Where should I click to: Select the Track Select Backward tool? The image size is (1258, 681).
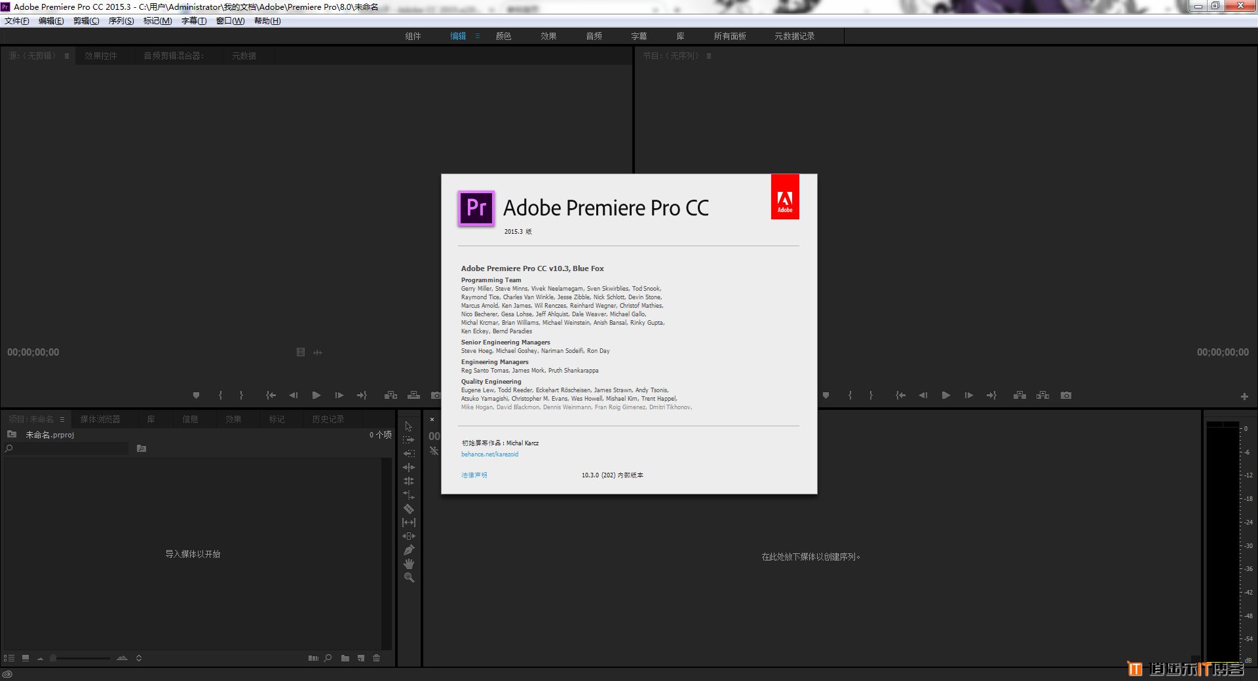click(x=409, y=454)
